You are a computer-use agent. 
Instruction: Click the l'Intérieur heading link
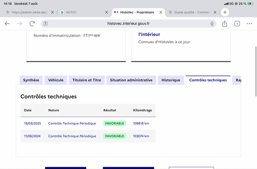point(149,34)
